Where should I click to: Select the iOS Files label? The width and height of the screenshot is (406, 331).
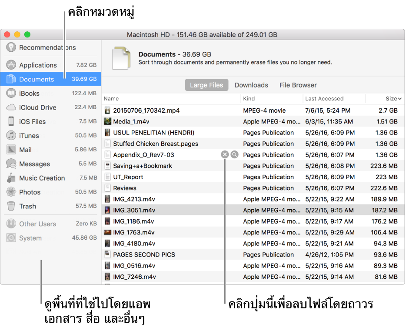click(32, 121)
